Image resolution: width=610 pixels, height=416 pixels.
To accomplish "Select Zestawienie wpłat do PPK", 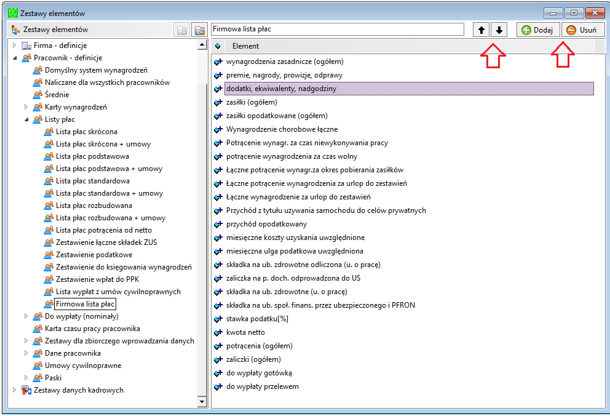I will pos(97,279).
